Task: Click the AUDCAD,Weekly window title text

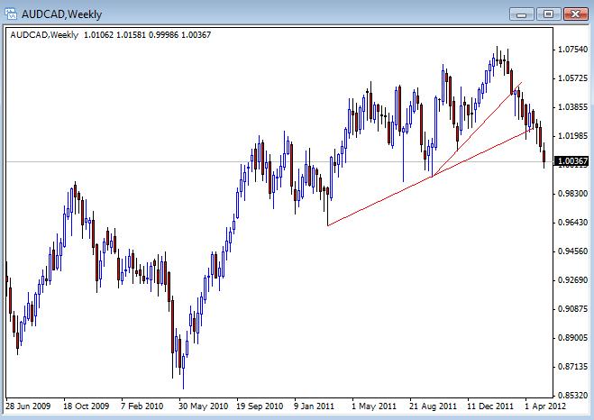Action: (62, 14)
